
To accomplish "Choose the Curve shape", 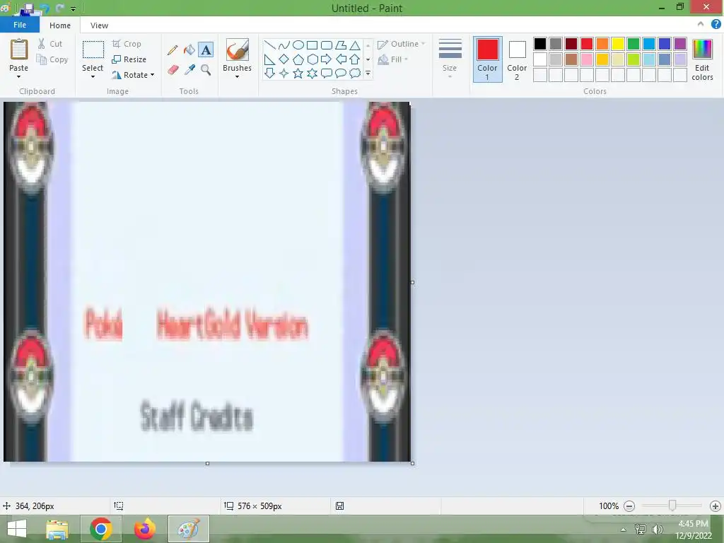I will [284, 45].
